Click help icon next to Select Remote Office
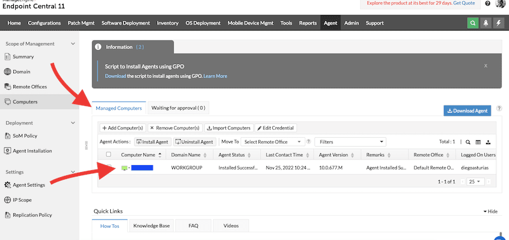 (x=309, y=142)
